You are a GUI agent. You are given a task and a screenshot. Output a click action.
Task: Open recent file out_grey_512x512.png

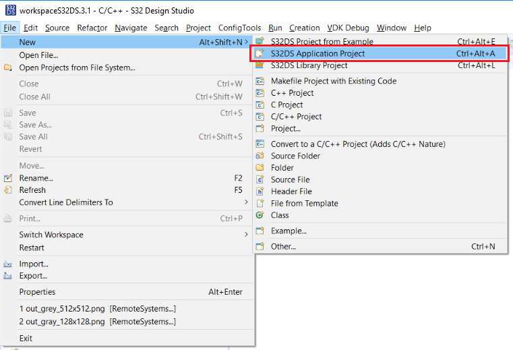(97, 309)
